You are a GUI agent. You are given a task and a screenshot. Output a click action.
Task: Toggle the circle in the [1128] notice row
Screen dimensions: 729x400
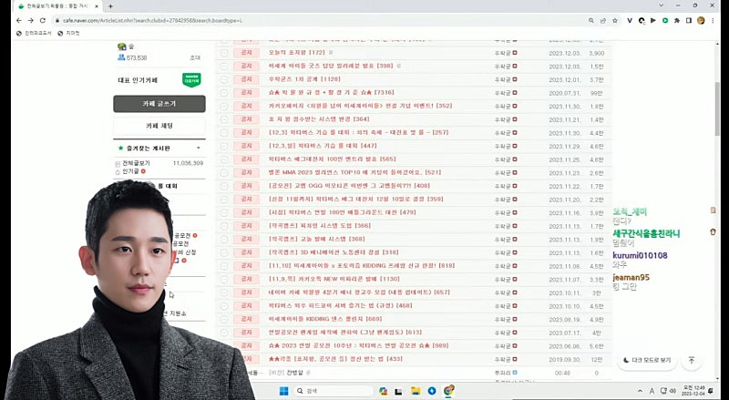tap(224, 79)
